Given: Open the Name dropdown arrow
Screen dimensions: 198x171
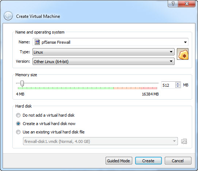Looking at the screenshot, I should click(185, 42).
